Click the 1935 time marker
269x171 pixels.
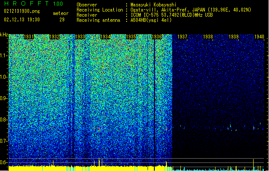click(131, 37)
